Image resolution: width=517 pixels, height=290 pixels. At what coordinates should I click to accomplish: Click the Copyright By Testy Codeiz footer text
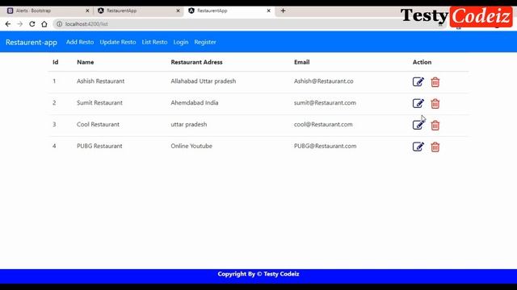(x=258, y=274)
